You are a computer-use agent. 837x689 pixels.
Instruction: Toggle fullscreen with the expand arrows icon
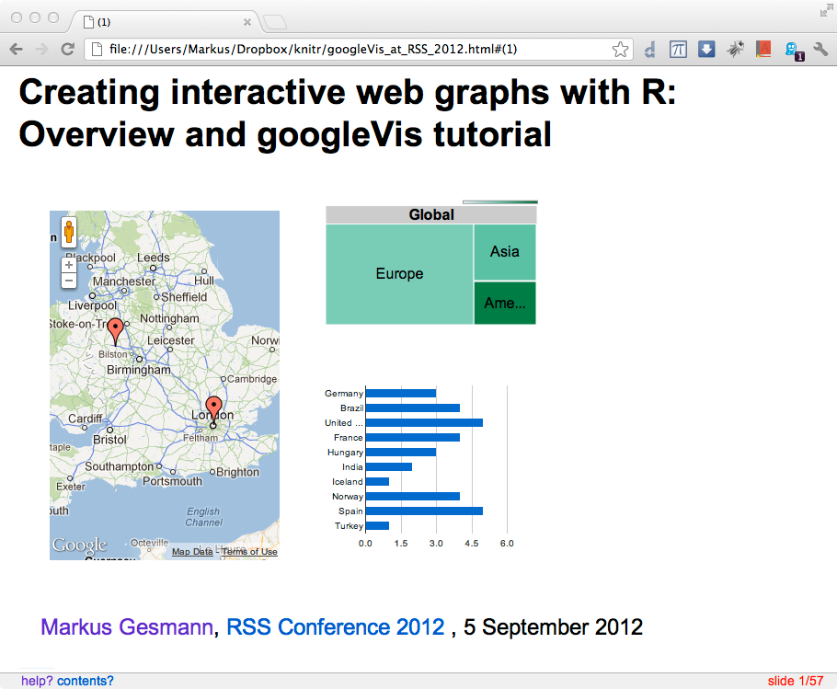coord(826,10)
